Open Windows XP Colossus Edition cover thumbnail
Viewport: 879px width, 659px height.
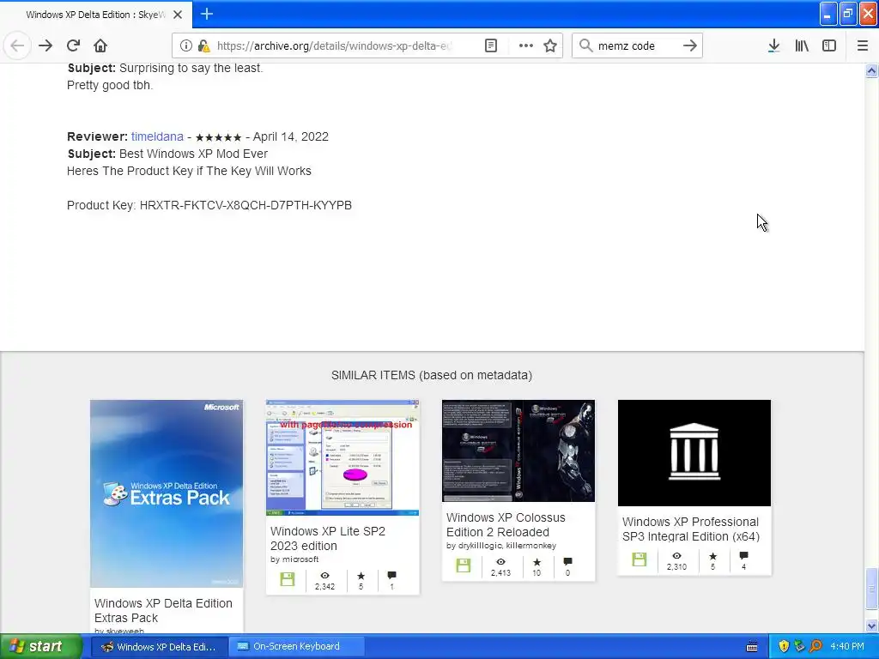518,451
